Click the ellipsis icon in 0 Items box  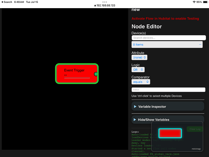pos(200,44)
